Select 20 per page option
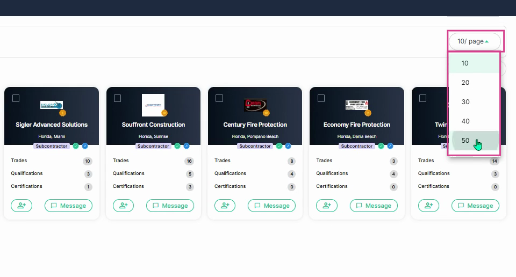The width and height of the screenshot is (516, 277). pos(474,83)
